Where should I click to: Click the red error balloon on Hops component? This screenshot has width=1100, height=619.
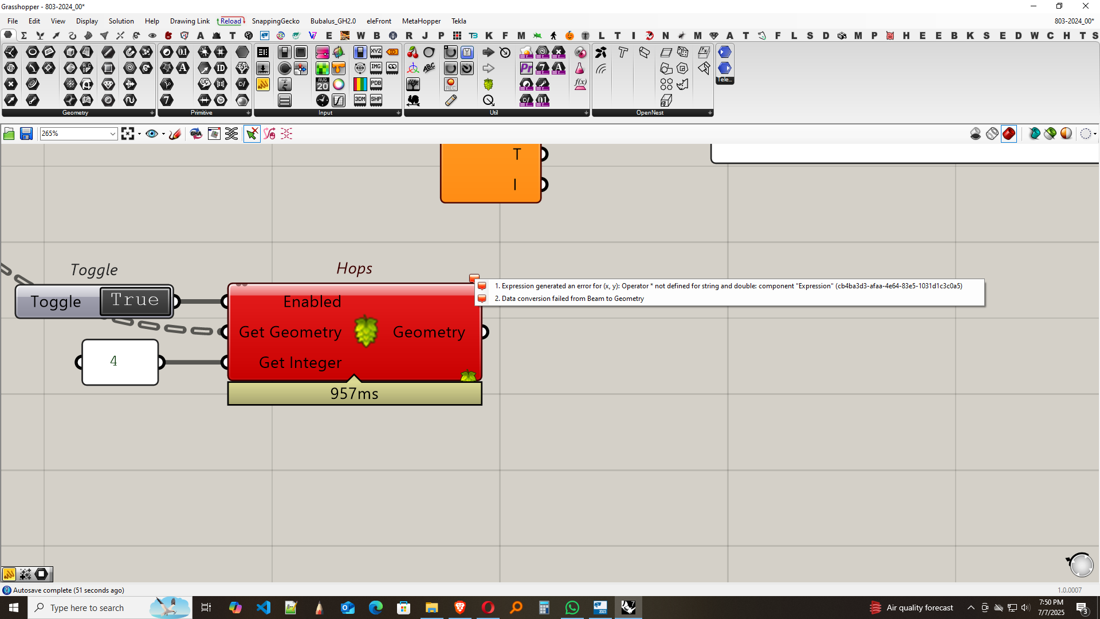click(x=474, y=278)
